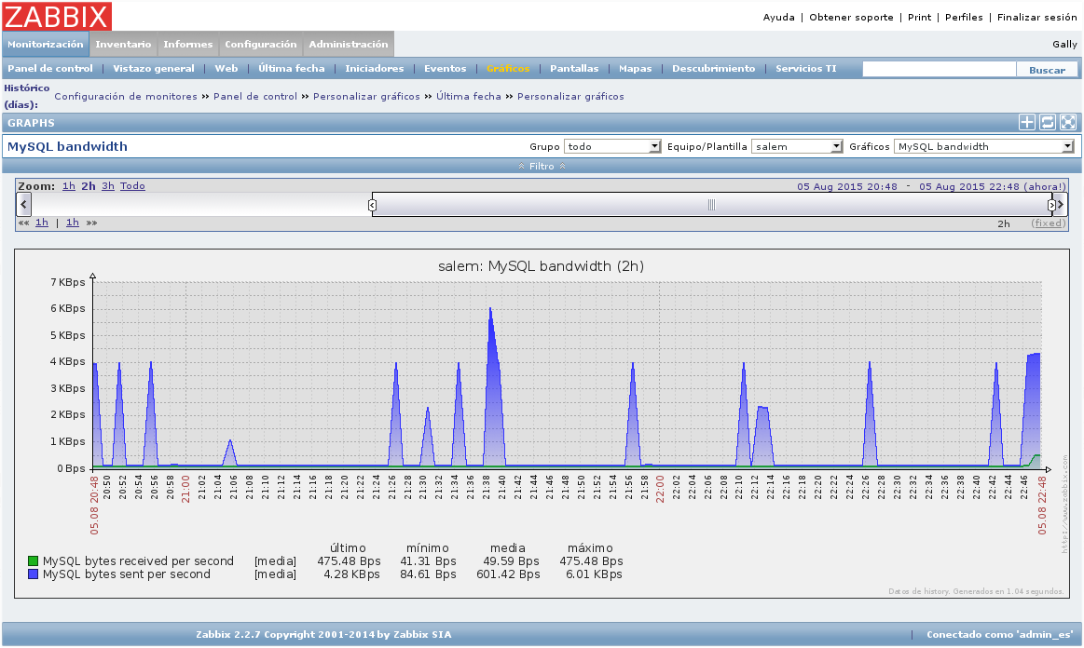Screen dimensions: 1084x648
Task: Open history link Configuración de monitores
Action: coord(126,96)
